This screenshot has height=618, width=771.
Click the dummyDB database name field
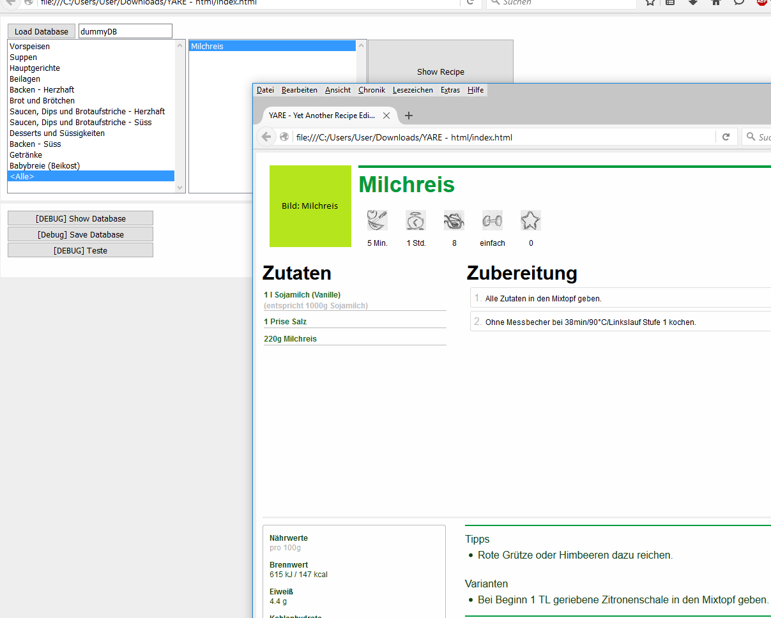click(125, 31)
